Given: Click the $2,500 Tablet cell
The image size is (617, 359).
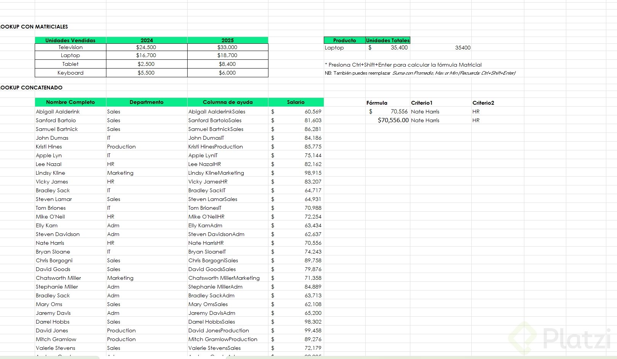Looking at the screenshot, I should coord(147,64).
